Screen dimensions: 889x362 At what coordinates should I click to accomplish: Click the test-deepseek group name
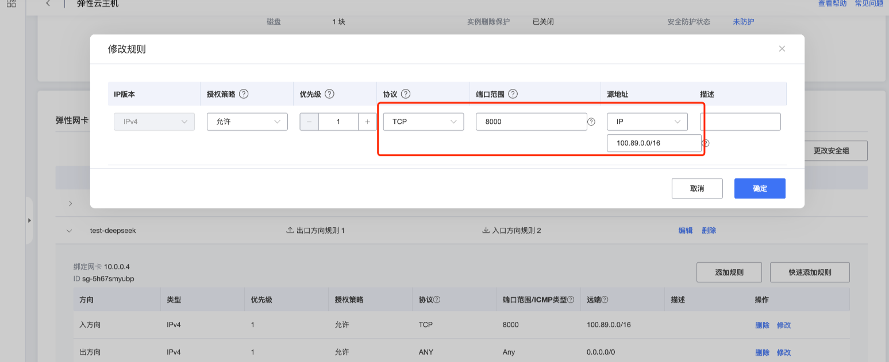coord(113,231)
